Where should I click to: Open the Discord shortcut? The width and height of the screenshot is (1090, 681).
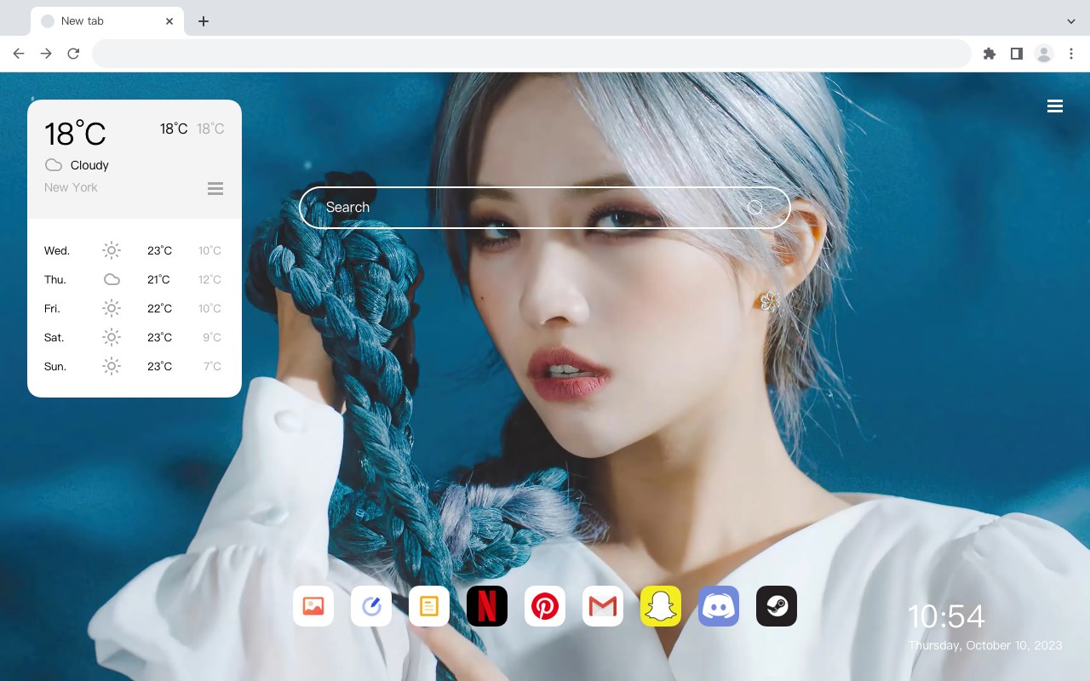pos(719,606)
